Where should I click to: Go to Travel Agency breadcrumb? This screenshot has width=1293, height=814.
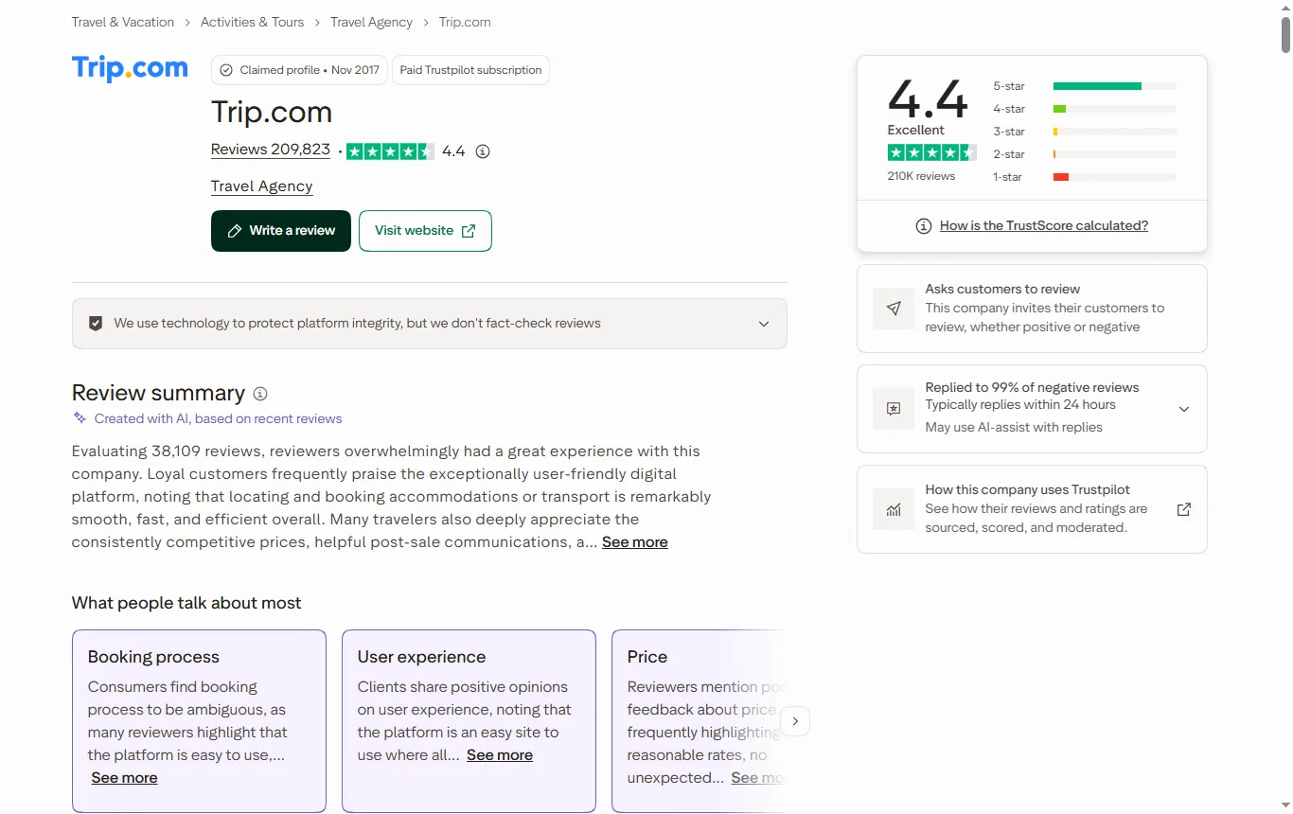tap(371, 22)
